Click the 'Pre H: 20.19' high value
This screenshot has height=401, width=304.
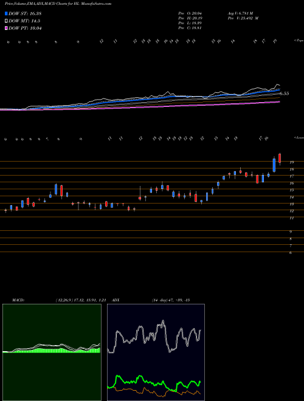pyautogui.click(x=190, y=18)
